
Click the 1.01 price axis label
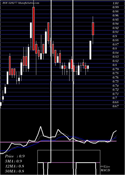115,3
